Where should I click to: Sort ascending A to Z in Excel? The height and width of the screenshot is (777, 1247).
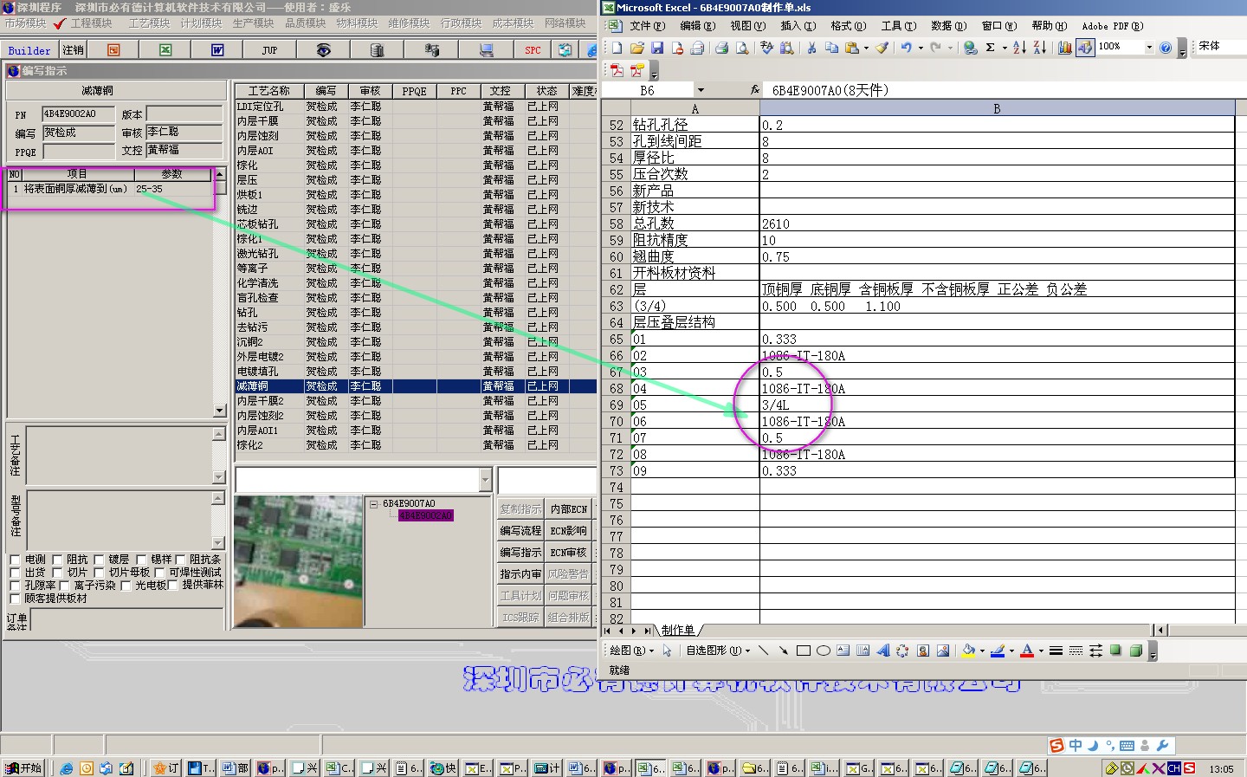click(1019, 48)
